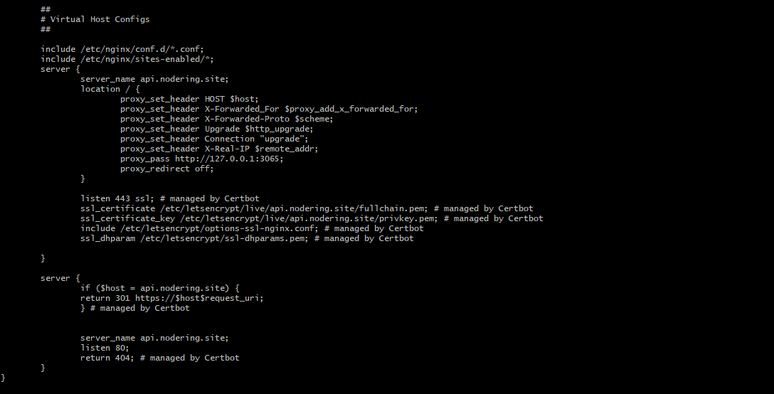Click the 'location / {' line
The width and height of the screenshot is (774, 394).
tap(110, 89)
